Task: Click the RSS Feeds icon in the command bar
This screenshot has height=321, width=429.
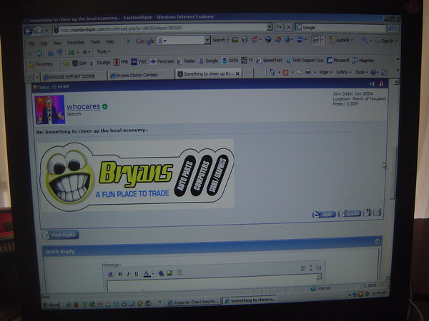Action: point(285,72)
